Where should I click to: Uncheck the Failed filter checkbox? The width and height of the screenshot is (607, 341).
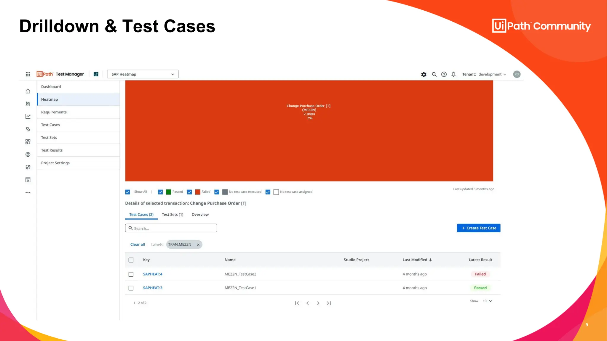point(190,192)
